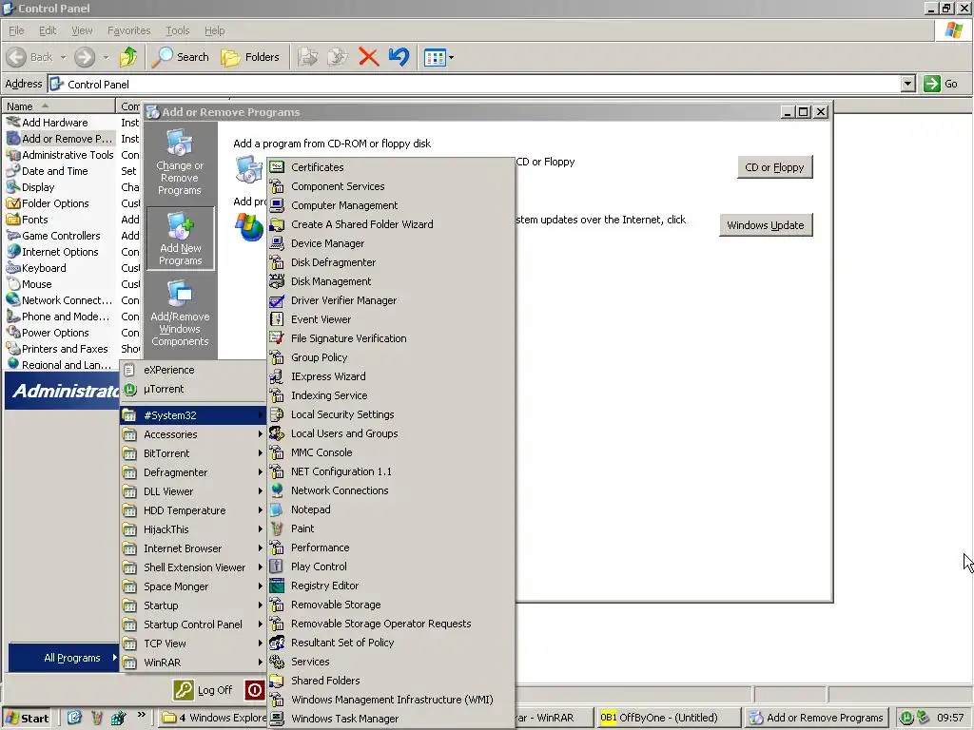Image resolution: width=974 pixels, height=730 pixels.
Task: Launch µTorrent from the Start menu
Action: coord(193,389)
